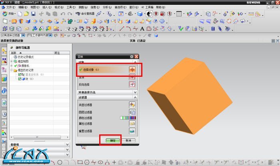Click the 颜色过滤器 color swatch bar
The height and width of the screenshot is (166, 280).
(128, 118)
